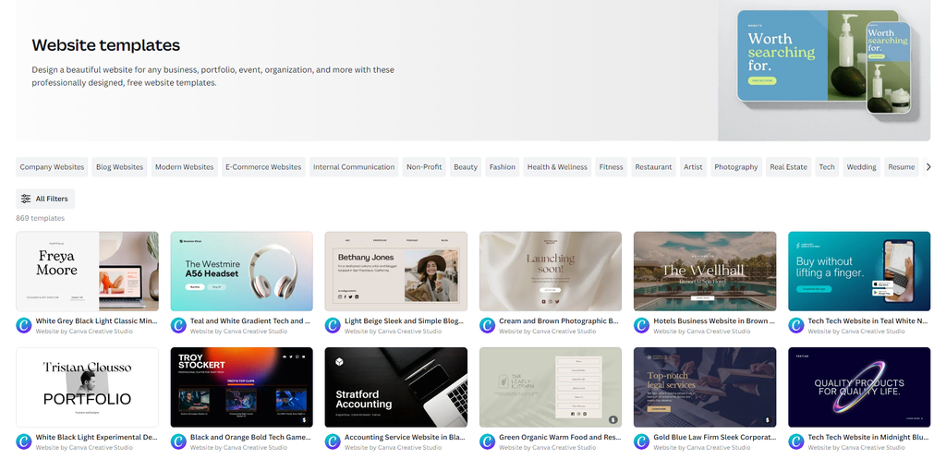Screen dimensions: 946x459
Task: Click the Canva logo beside Black and Orange Bold Tech
Action: 178,441
